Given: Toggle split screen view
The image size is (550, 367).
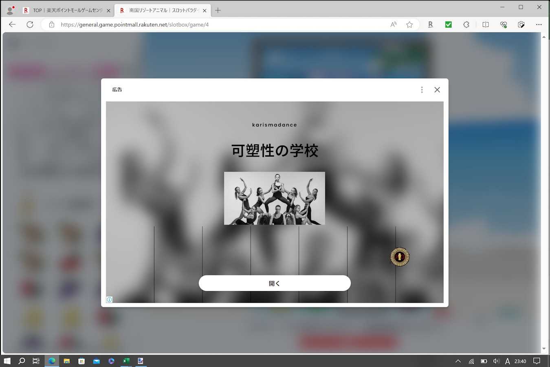Looking at the screenshot, I should click(x=485, y=24).
